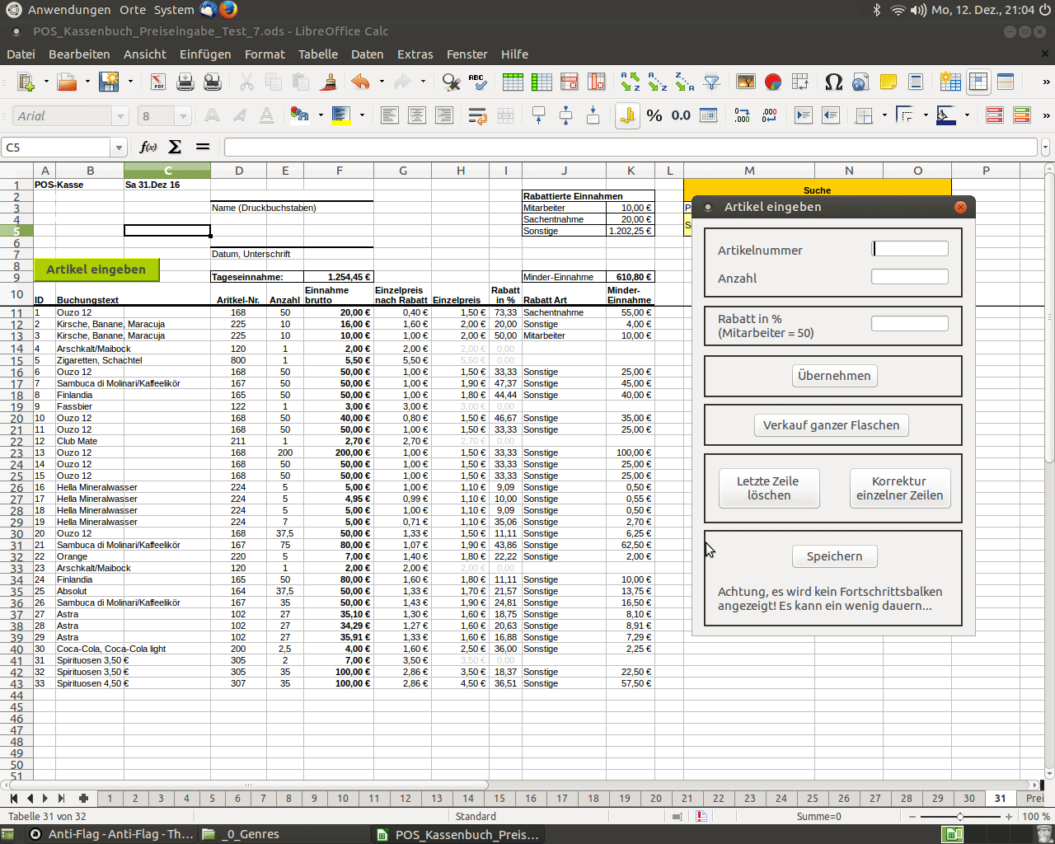Expand the font size dropdown
The height and width of the screenshot is (844, 1055).
coord(184,116)
